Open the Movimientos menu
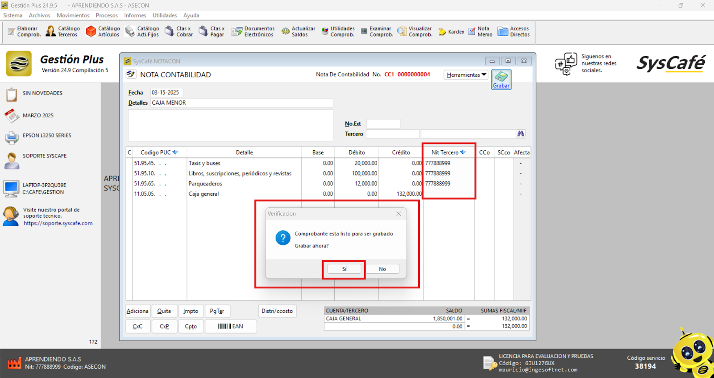Viewport: 714px width, 378px height. [x=73, y=15]
